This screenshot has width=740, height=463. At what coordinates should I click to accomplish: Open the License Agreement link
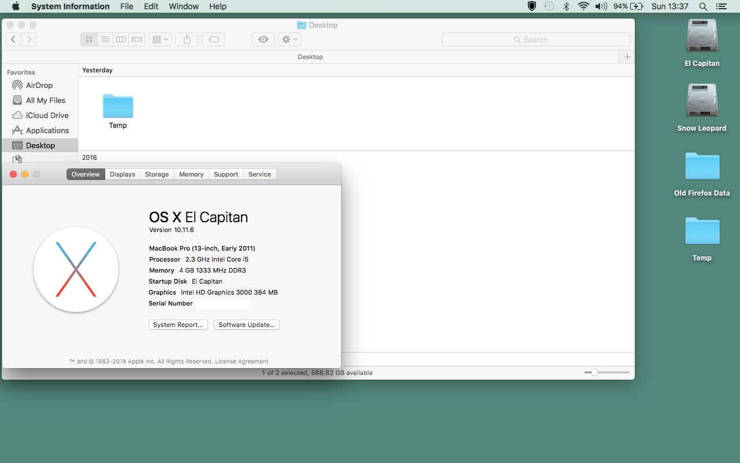[242, 361]
